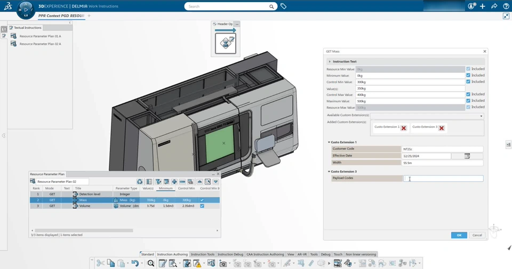Viewport: 512px width, 269px height.
Task: Click OK in the GET Mass dialog
Action: [459, 235]
